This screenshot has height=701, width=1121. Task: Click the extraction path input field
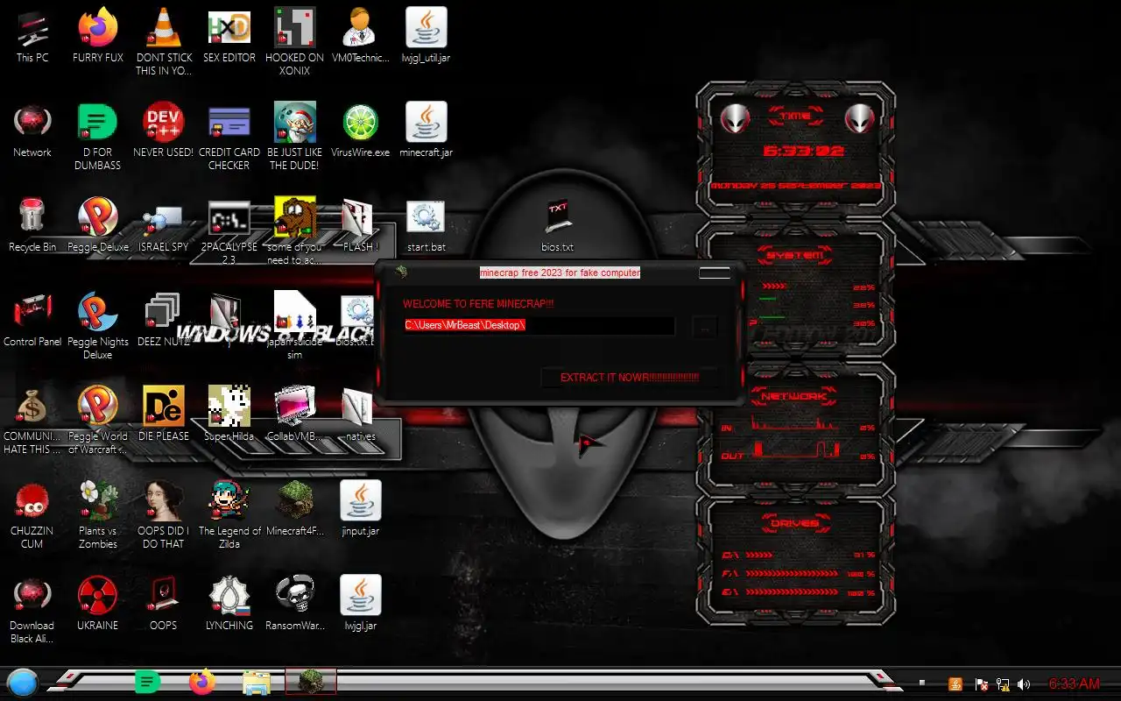pos(539,325)
